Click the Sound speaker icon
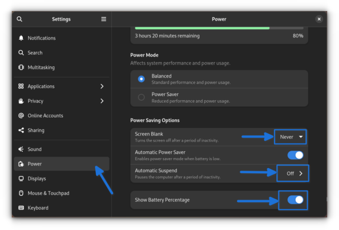Viewport: 339px width, 230px height. tap(21, 149)
